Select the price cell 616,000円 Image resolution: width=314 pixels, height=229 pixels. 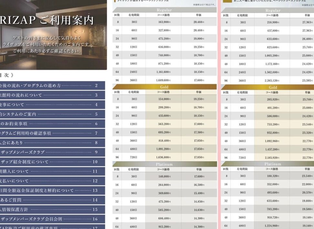point(164,47)
